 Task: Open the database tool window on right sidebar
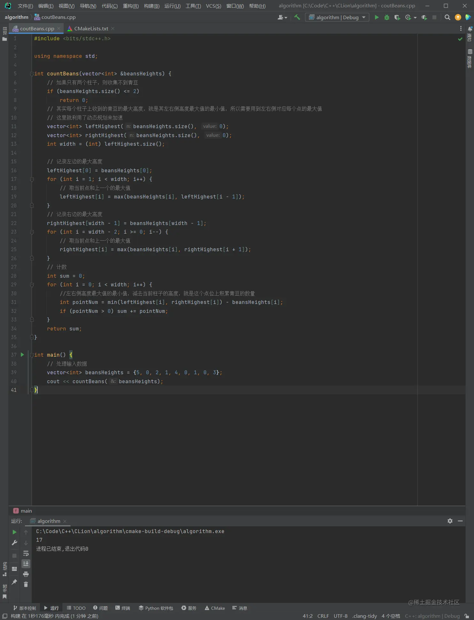point(470,59)
